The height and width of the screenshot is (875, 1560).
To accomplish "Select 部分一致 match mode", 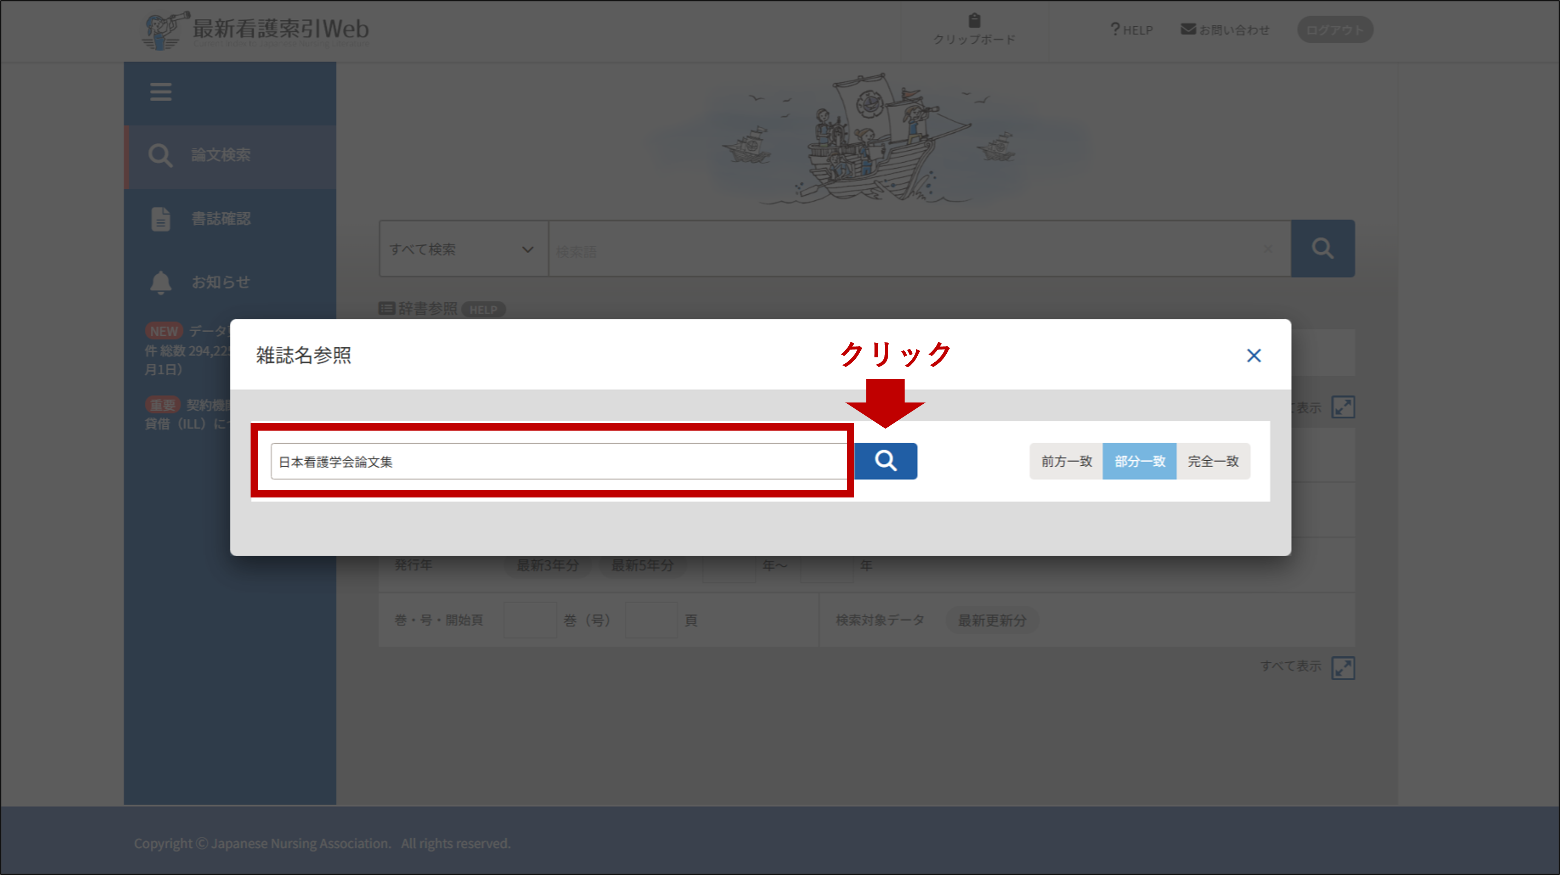I will [1140, 461].
